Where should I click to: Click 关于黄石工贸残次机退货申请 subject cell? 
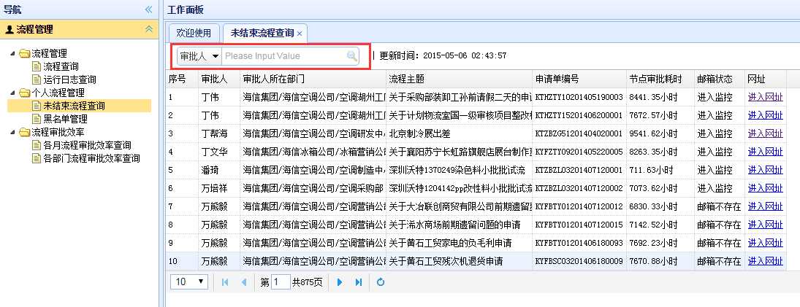(460, 262)
